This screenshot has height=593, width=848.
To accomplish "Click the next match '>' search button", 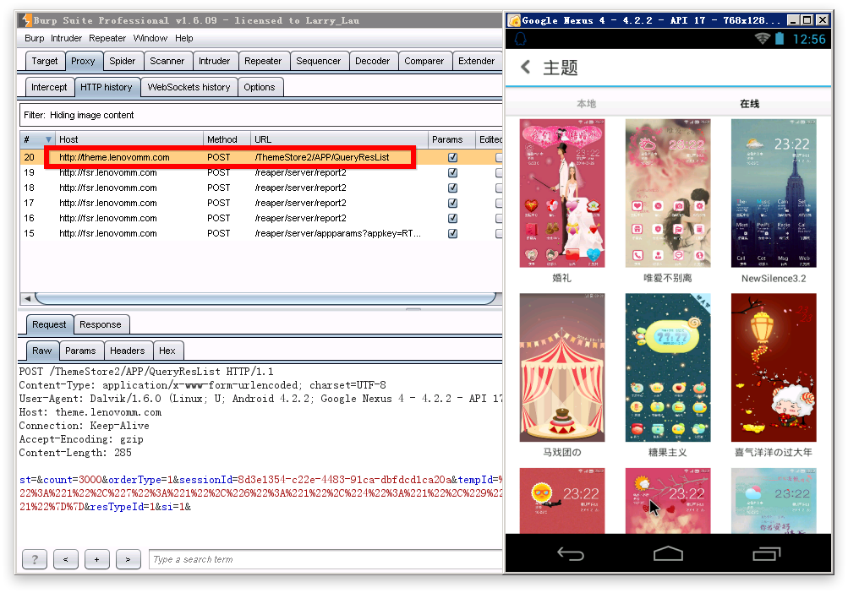I will tap(129, 559).
